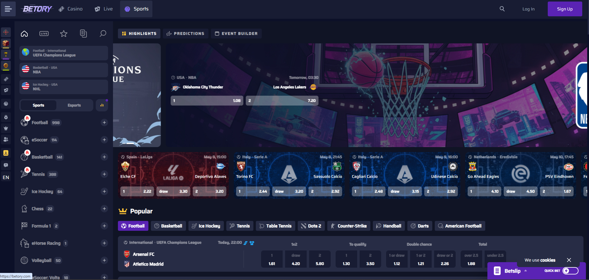Click the top red icon in left rail
This screenshot has height=280, width=589.
coord(6,32)
